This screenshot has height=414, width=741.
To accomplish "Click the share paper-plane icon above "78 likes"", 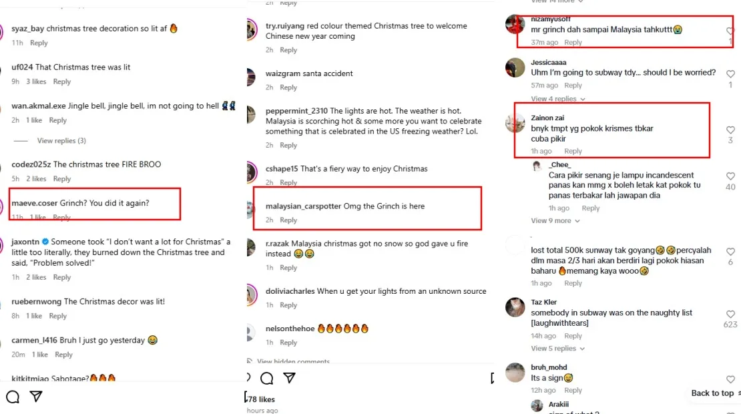I will 289,379.
